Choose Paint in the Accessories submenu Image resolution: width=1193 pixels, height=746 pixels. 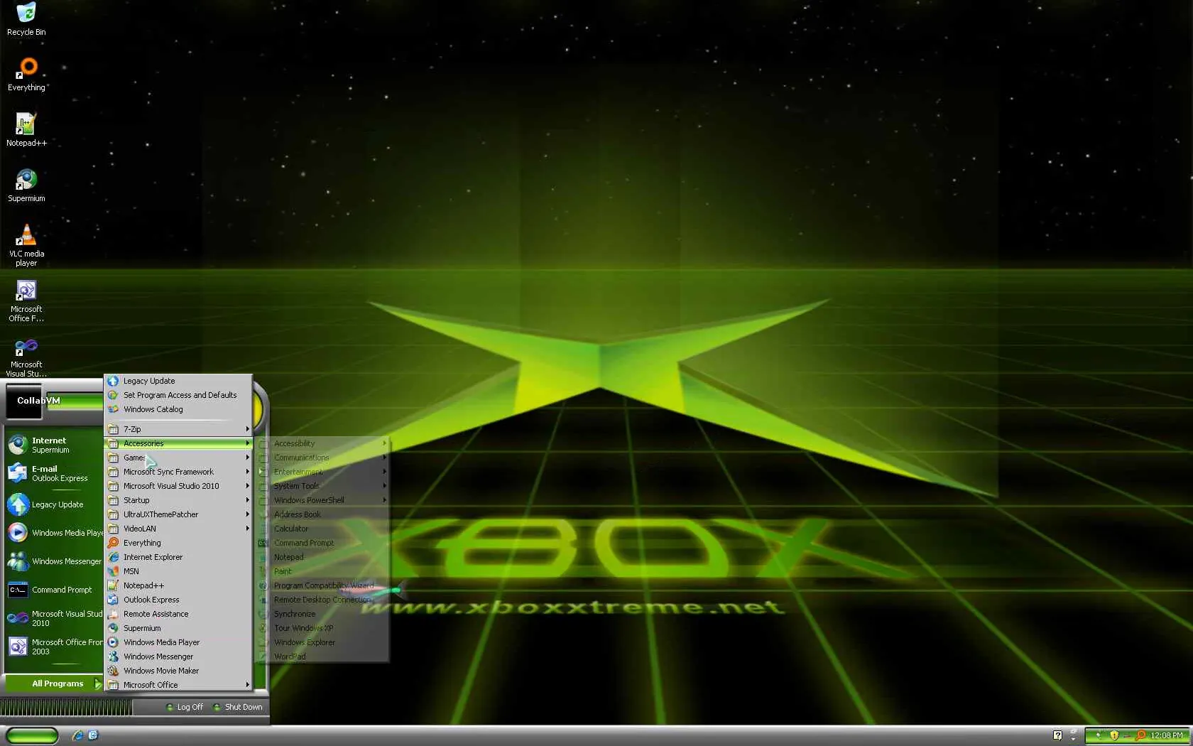click(x=322, y=571)
